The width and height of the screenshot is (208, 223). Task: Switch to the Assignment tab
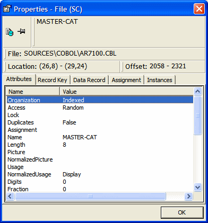(x=126, y=80)
